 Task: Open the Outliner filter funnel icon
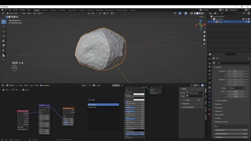[244, 13]
